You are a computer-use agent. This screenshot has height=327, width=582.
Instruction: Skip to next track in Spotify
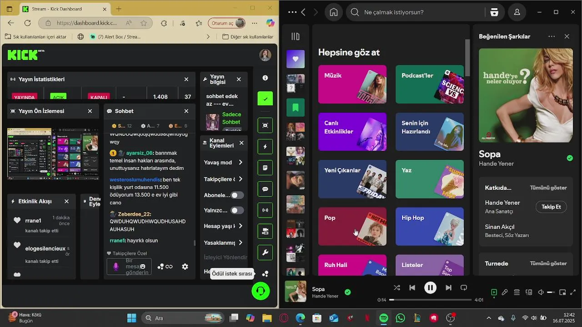pos(448,287)
